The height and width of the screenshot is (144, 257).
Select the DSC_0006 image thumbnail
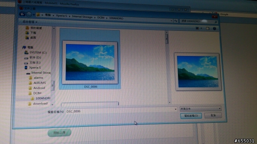90,62
